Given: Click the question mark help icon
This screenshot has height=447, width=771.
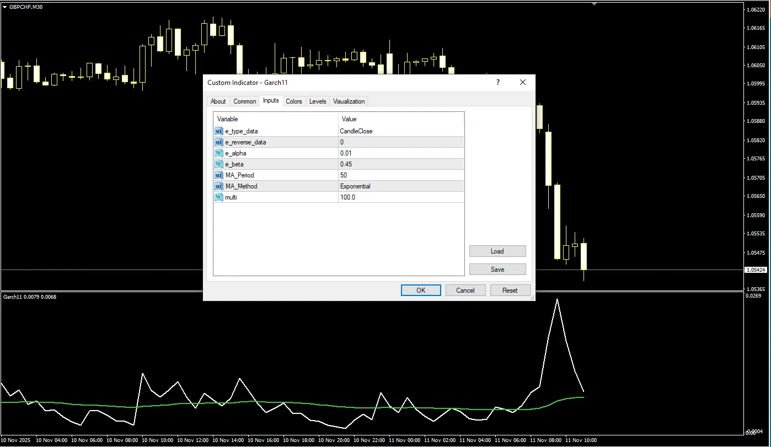Looking at the screenshot, I should point(498,83).
